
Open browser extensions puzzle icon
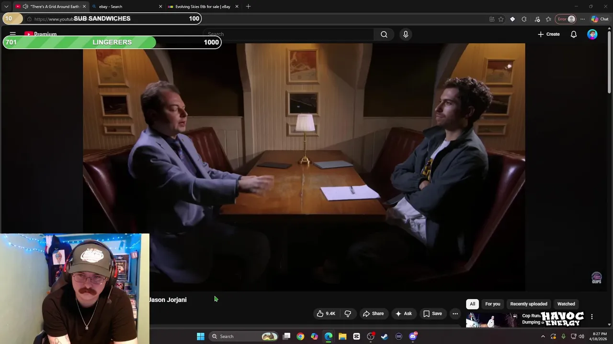[524, 19]
